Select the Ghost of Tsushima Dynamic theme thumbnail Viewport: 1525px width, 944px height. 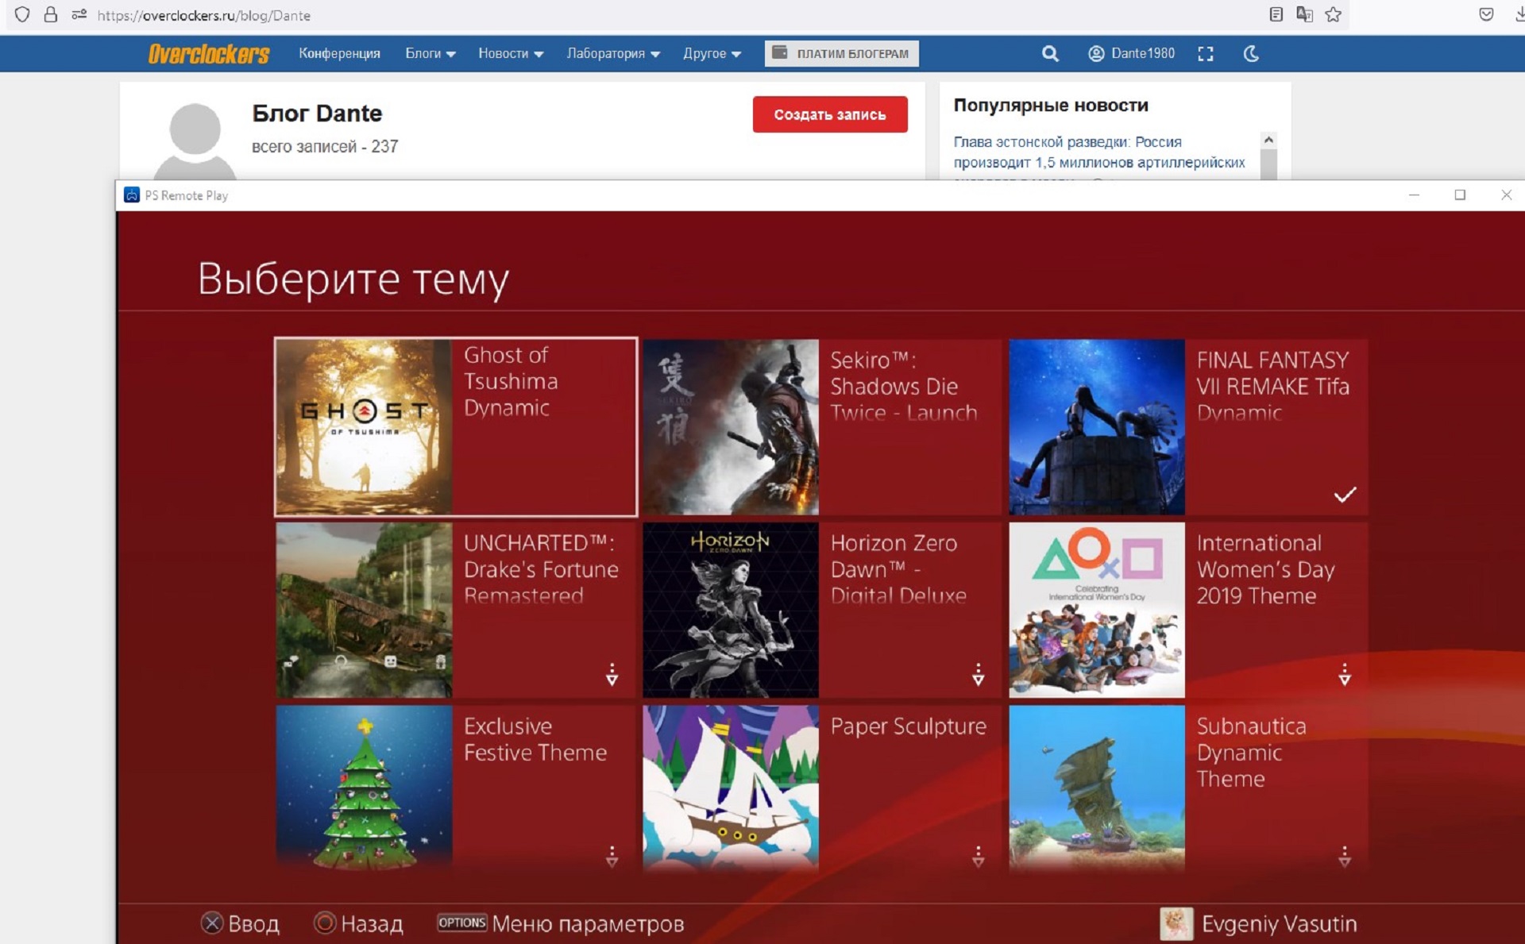point(364,427)
